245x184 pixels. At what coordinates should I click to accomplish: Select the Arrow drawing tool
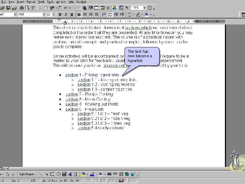click(x=46, y=174)
